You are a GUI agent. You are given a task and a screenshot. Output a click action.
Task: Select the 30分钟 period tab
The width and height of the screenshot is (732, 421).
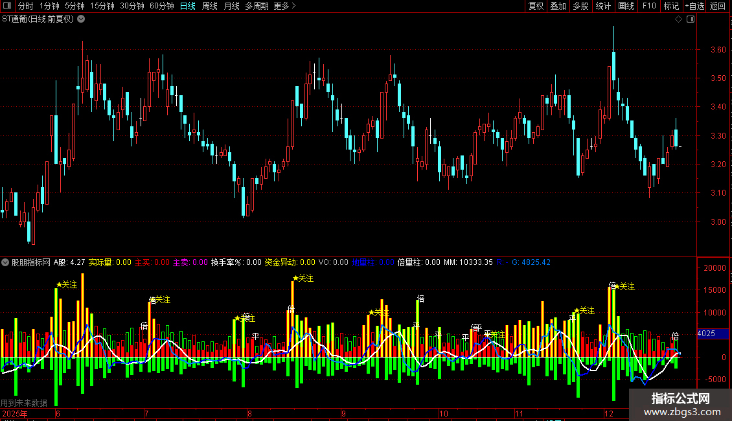pyautogui.click(x=132, y=6)
